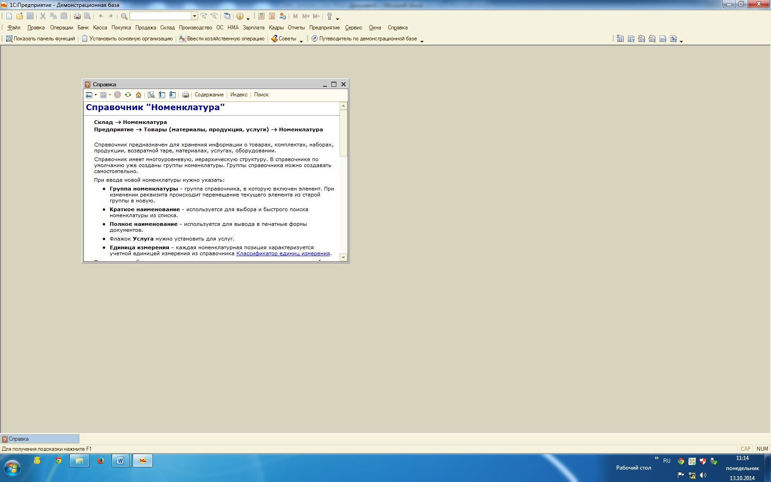Open Путеводитель по демонстрационной базе

[364, 39]
